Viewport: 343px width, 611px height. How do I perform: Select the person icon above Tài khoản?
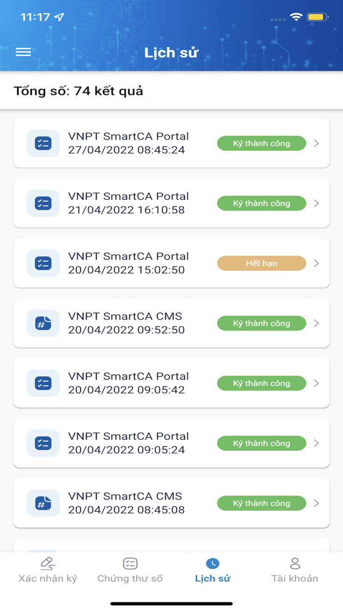[x=295, y=564]
